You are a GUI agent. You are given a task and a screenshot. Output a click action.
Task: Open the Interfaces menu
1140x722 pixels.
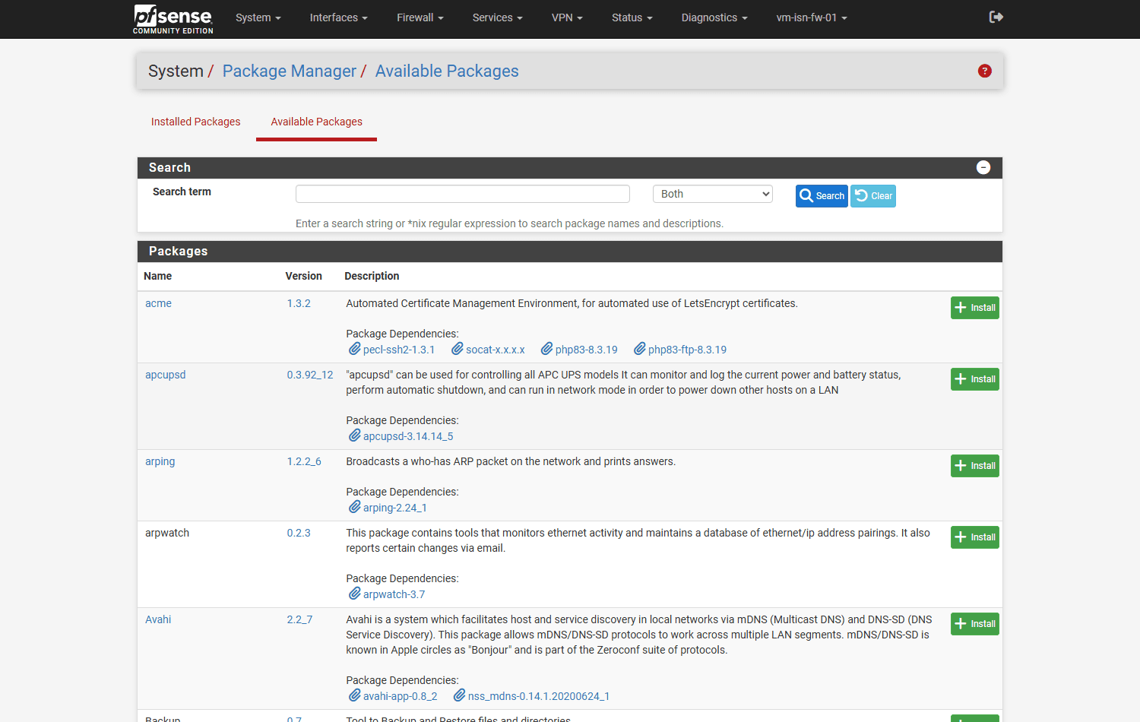[339, 17]
